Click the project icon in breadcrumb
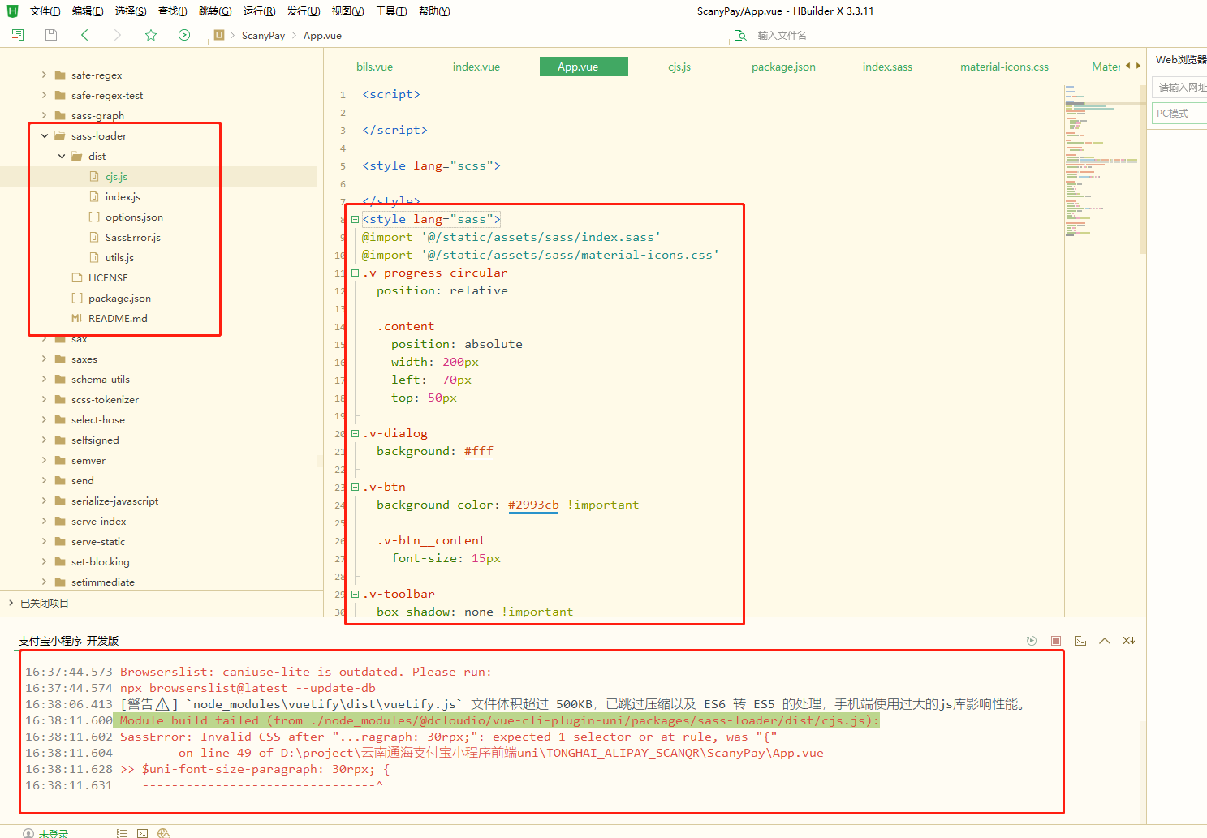 click(x=219, y=35)
